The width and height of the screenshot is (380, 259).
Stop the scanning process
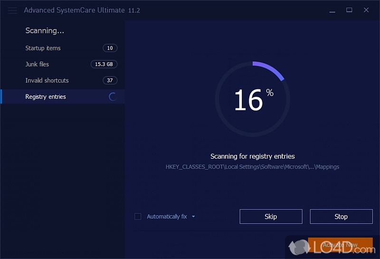tap(341, 217)
